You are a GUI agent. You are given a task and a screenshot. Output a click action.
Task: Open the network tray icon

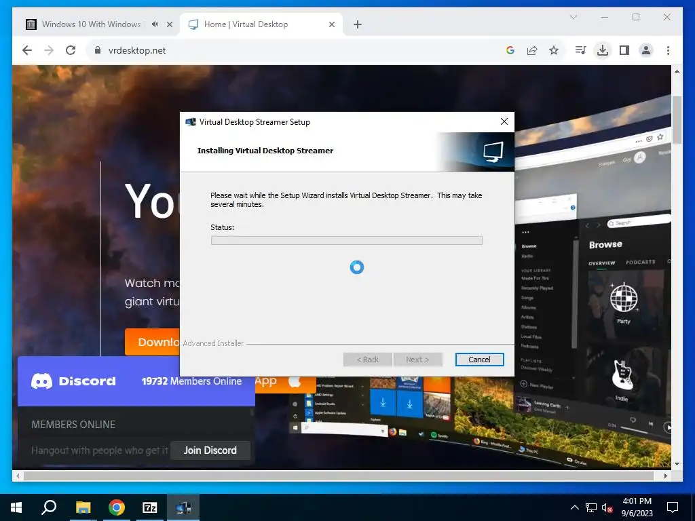[x=591, y=507]
